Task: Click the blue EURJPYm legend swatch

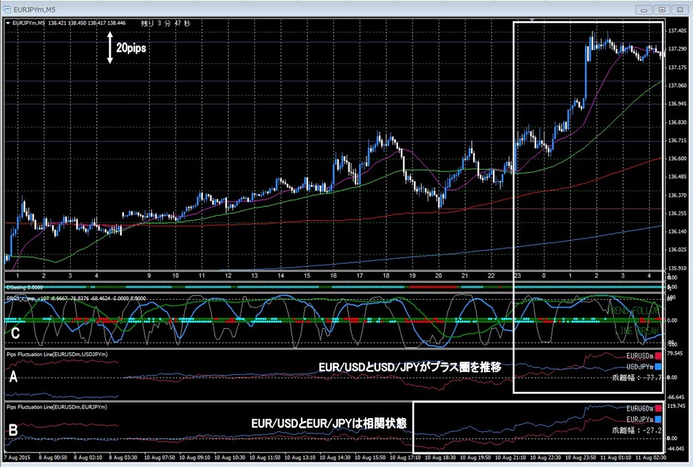Action: pyautogui.click(x=659, y=420)
